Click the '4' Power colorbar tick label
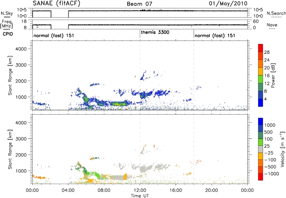 point(265,99)
